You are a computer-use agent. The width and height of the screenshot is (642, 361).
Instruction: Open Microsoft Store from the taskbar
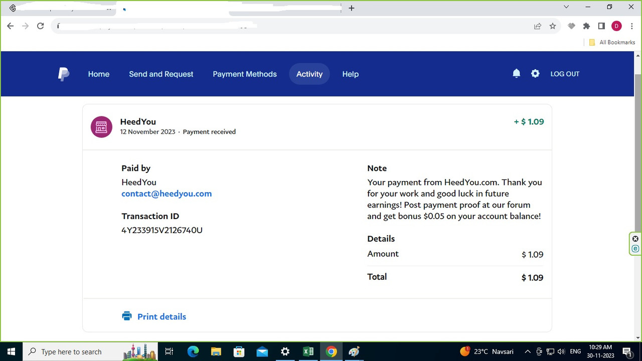click(239, 351)
